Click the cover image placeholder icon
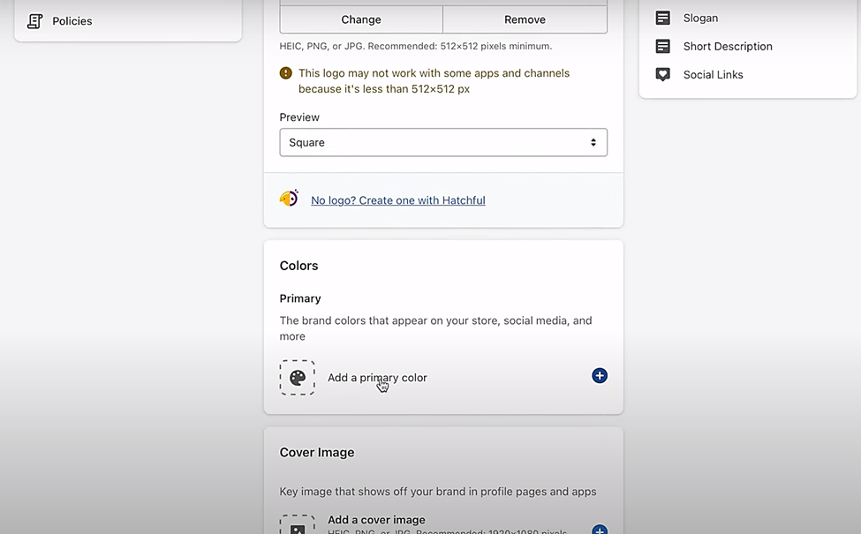Viewport: 861px width, 534px height. point(297,524)
